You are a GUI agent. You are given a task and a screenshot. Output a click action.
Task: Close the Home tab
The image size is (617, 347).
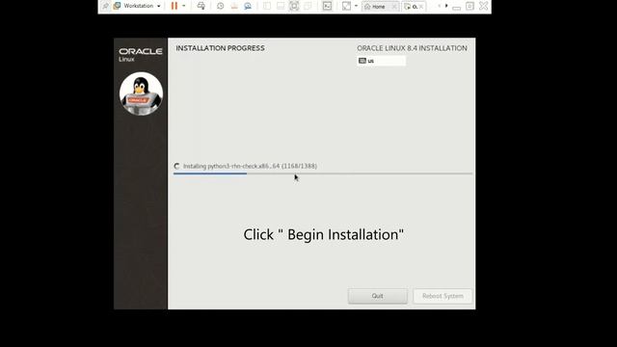pyautogui.click(x=394, y=7)
